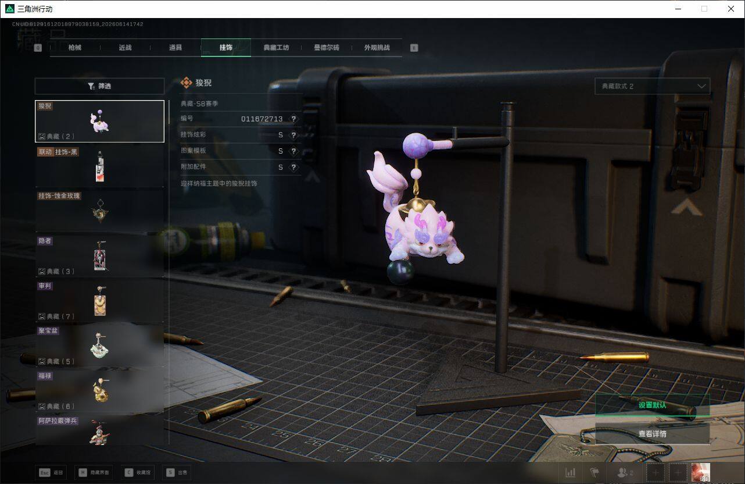
Task: Expand the 典藏款式 2 dropdown
Action: (x=653, y=86)
